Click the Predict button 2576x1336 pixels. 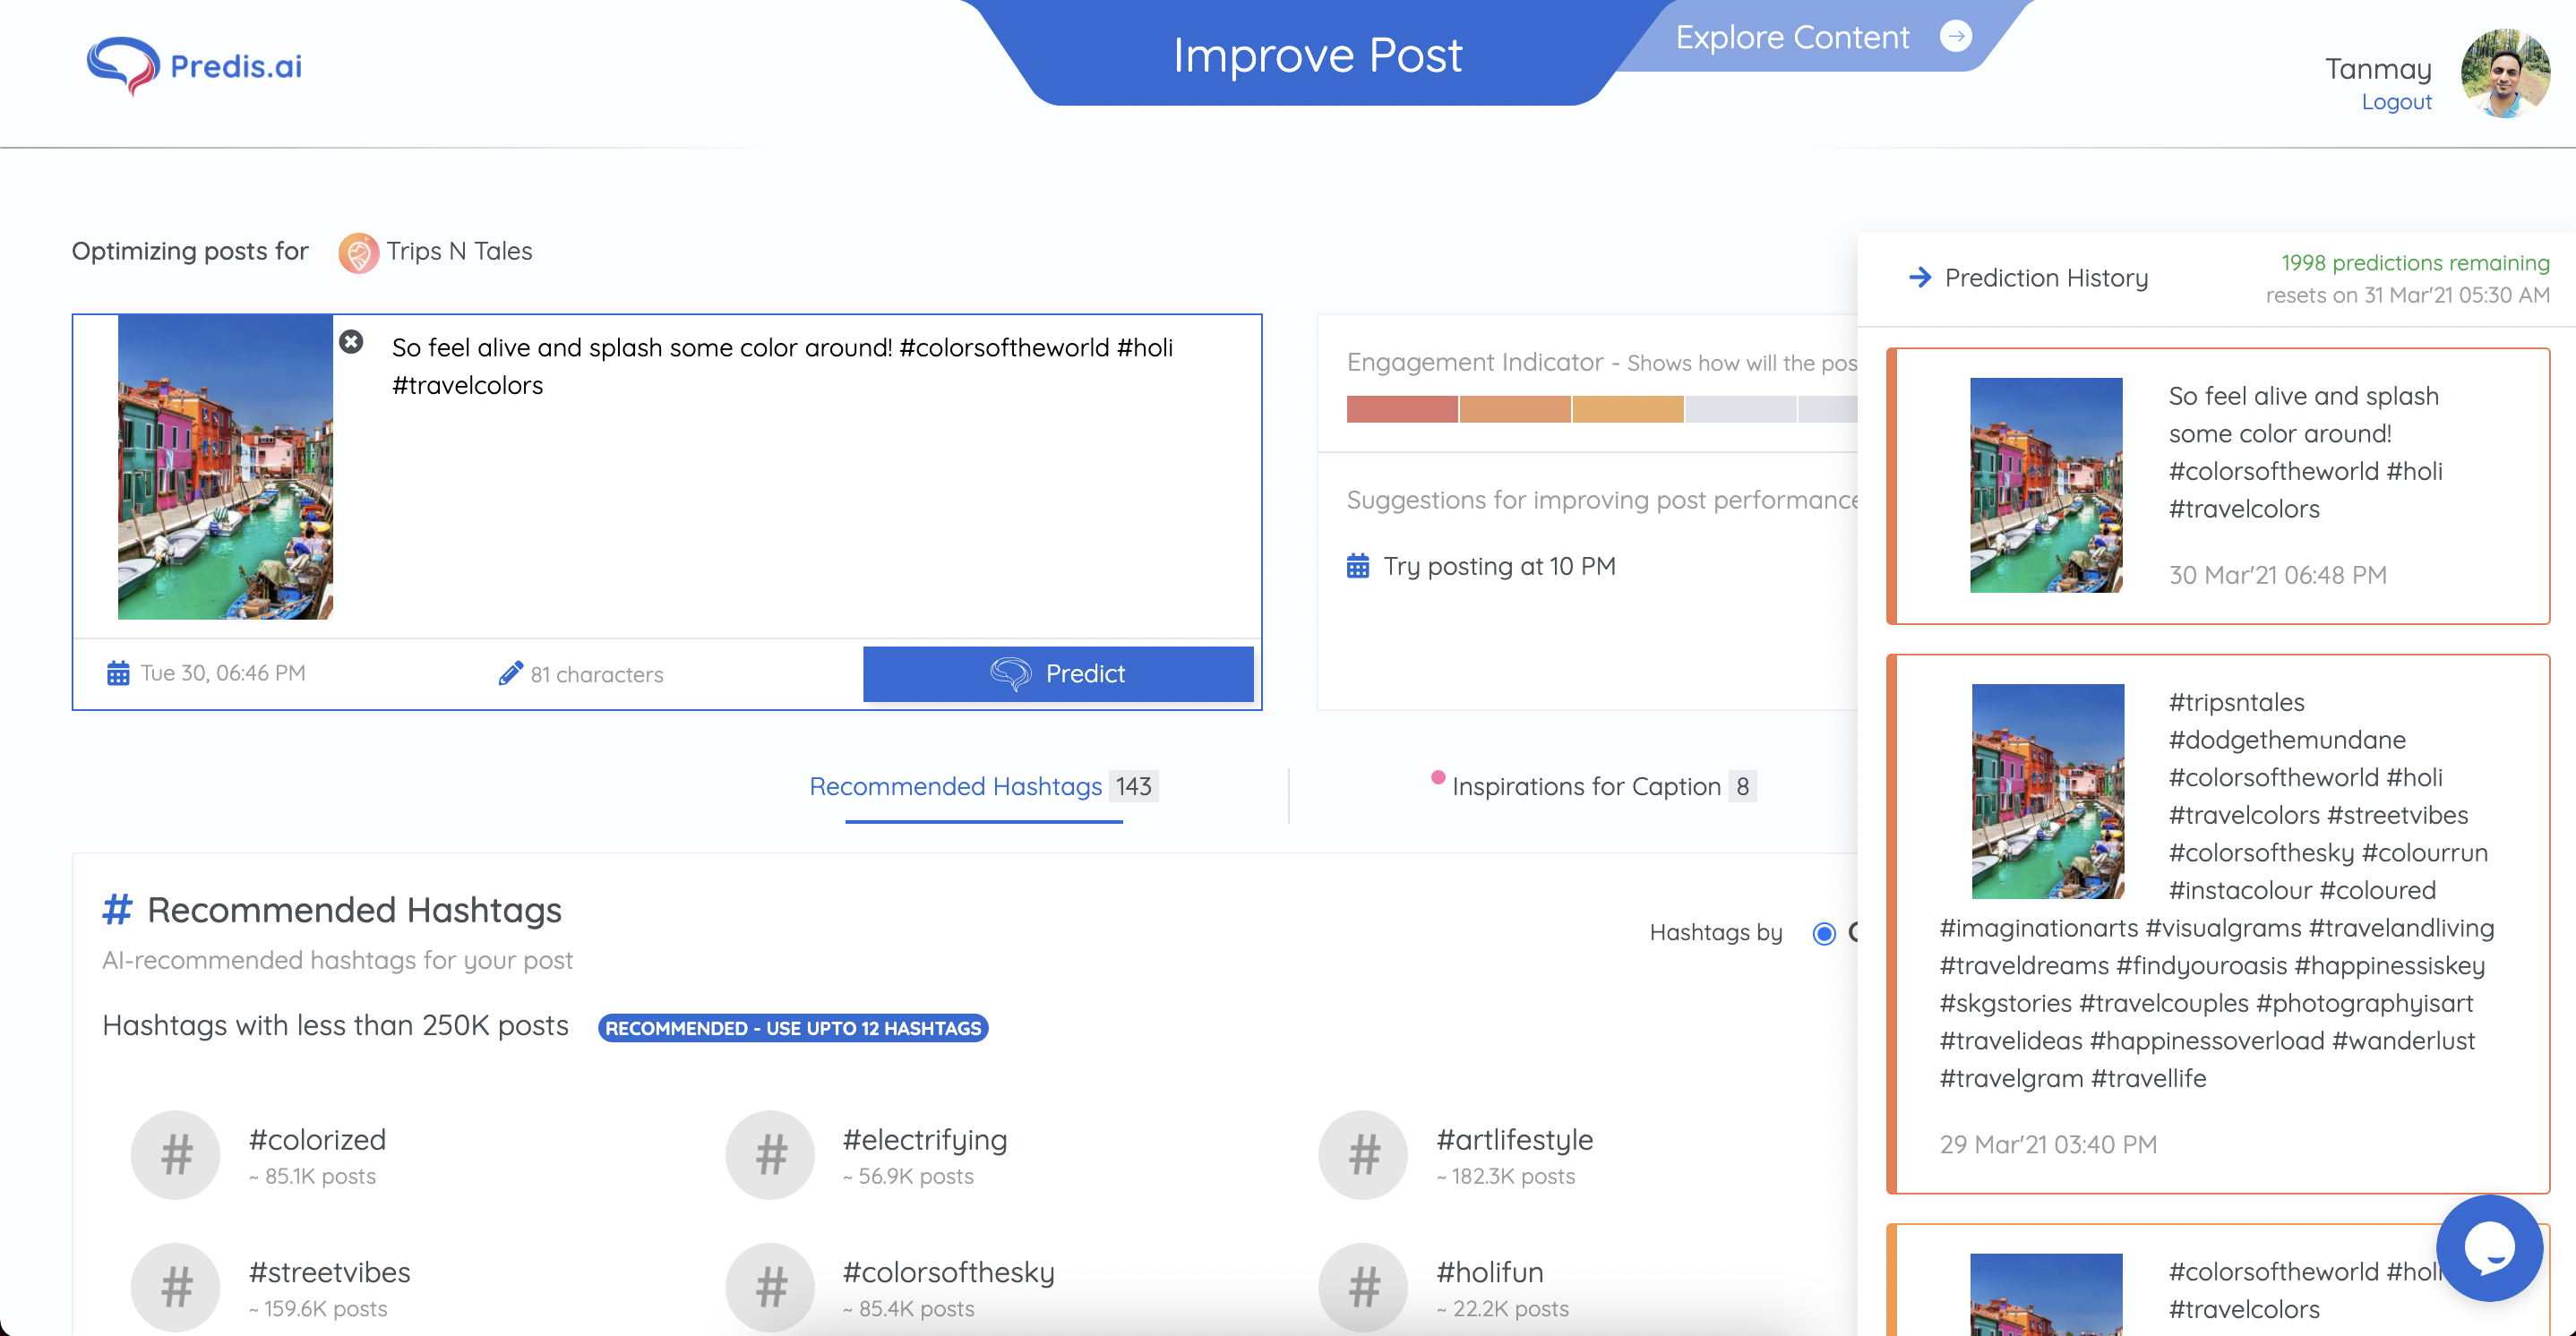coord(1058,674)
